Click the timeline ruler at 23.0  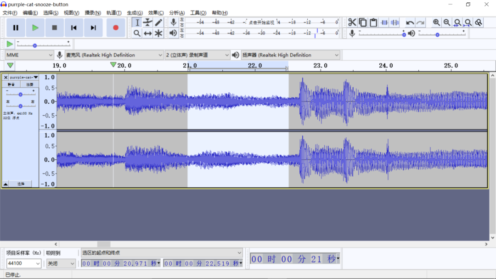[x=320, y=66]
